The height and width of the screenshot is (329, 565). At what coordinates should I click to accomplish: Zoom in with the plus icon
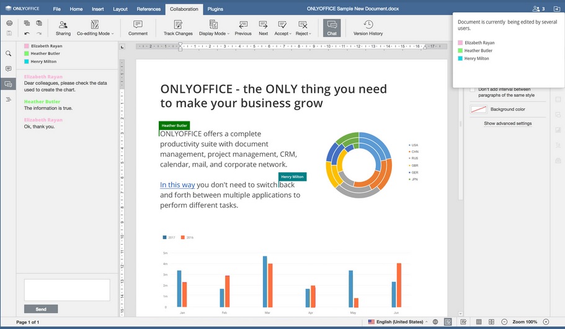[x=546, y=322]
